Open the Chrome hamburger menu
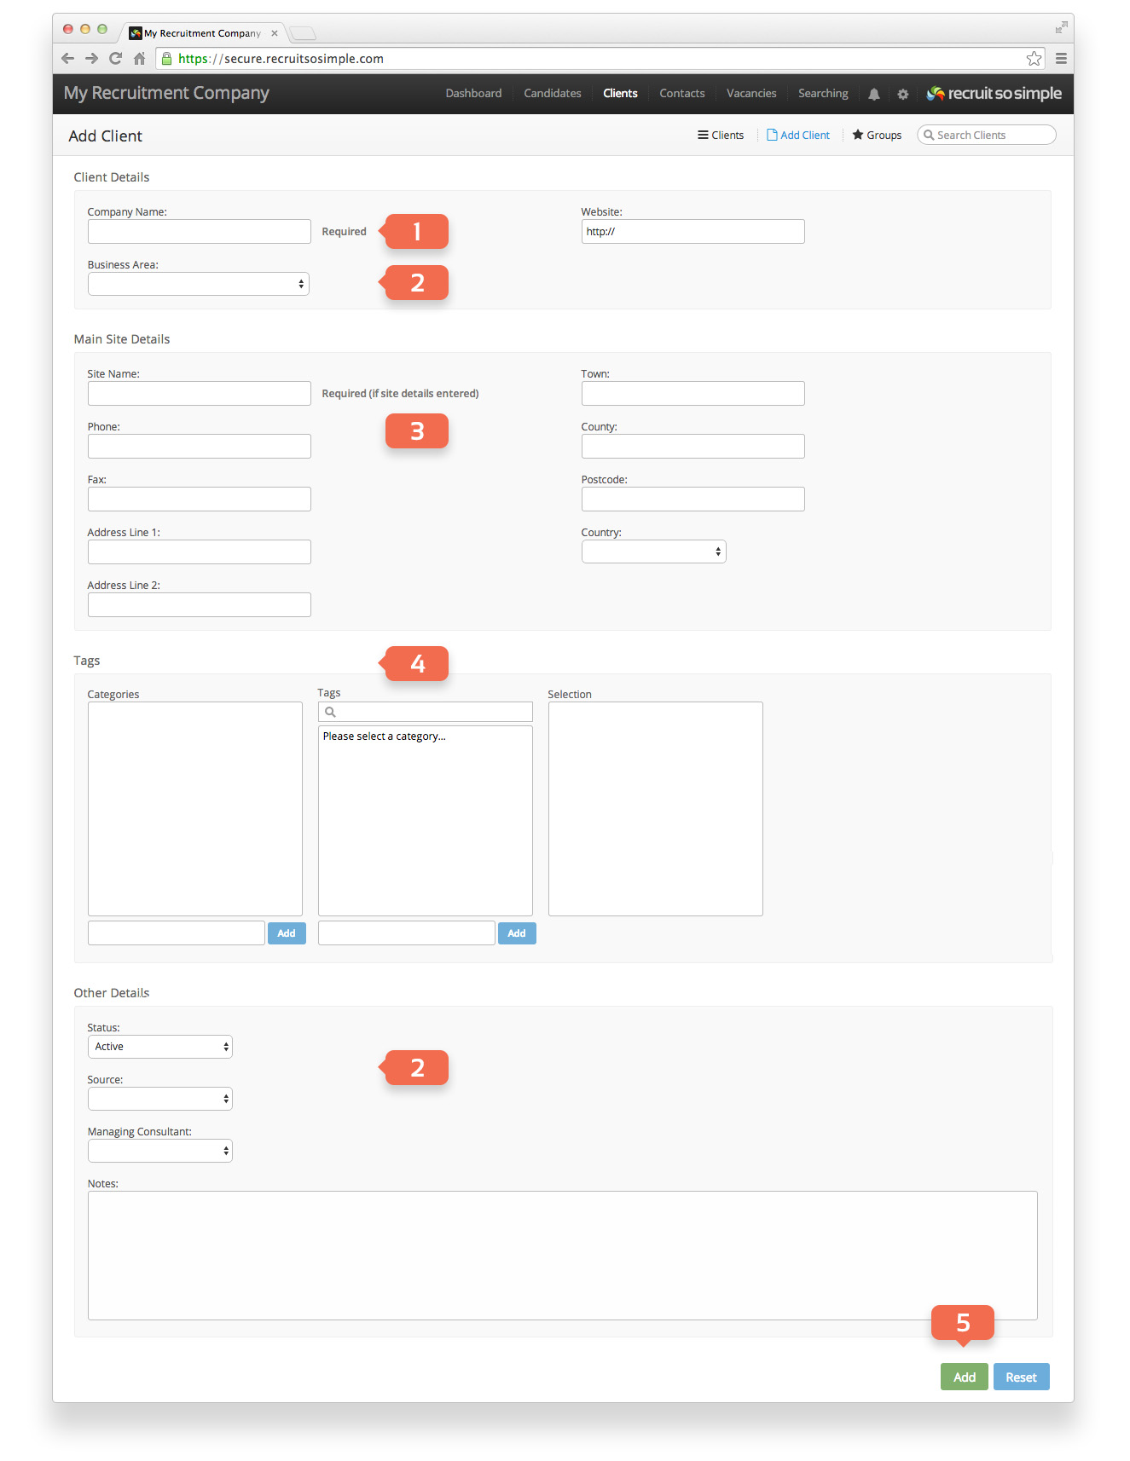Image resolution: width=1130 pixels, height=1461 pixels. coord(1061,59)
